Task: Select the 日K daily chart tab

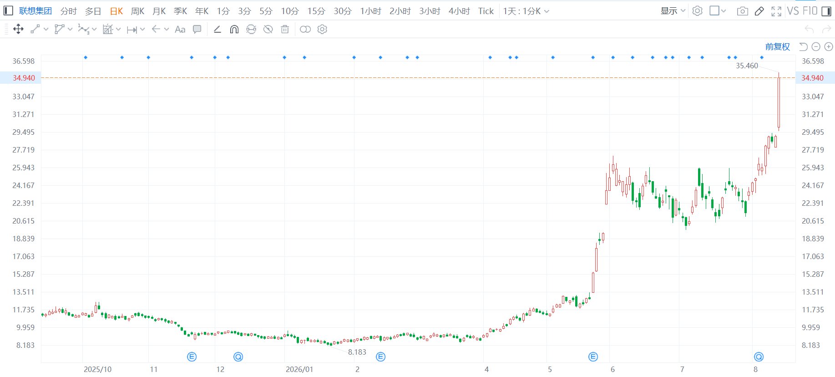Action: tap(116, 11)
